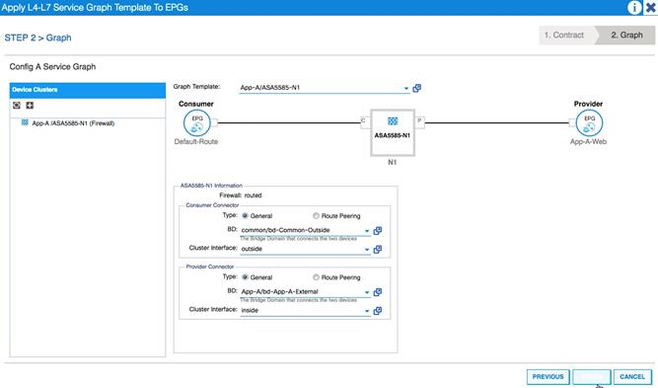
Task: Click the CANCEL button
Action: tap(632, 377)
